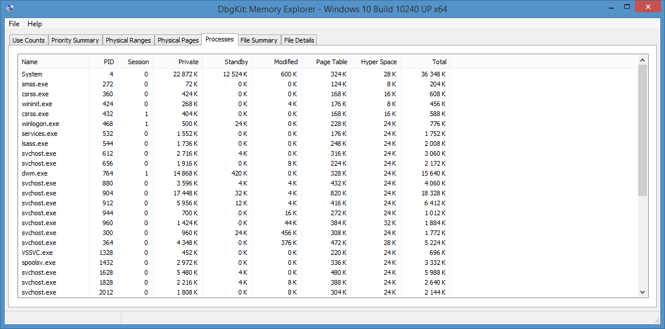
Task: Select the VSSVC.exe row
Action: (x=234, y=253)
